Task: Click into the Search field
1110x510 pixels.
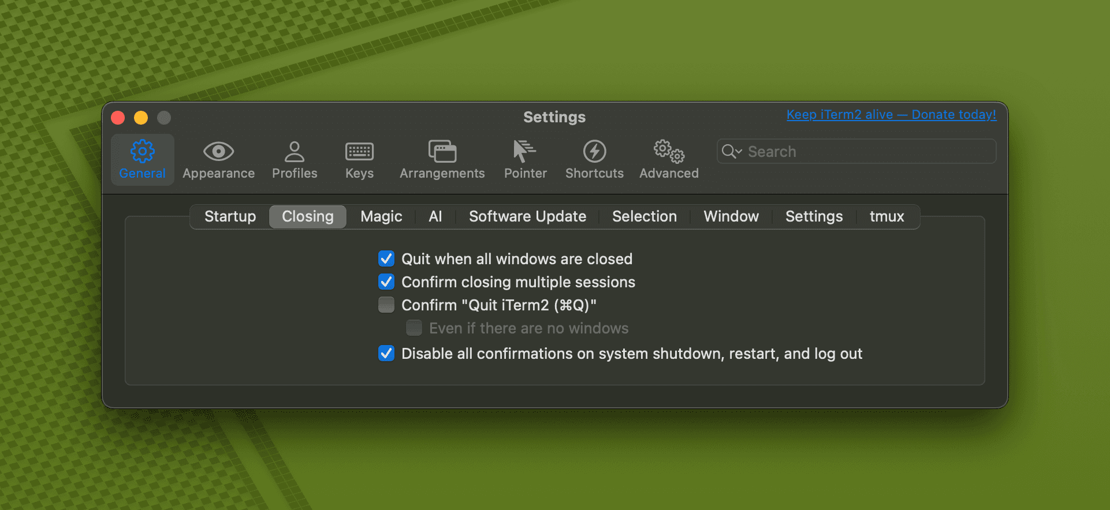Action: (866, 152)
